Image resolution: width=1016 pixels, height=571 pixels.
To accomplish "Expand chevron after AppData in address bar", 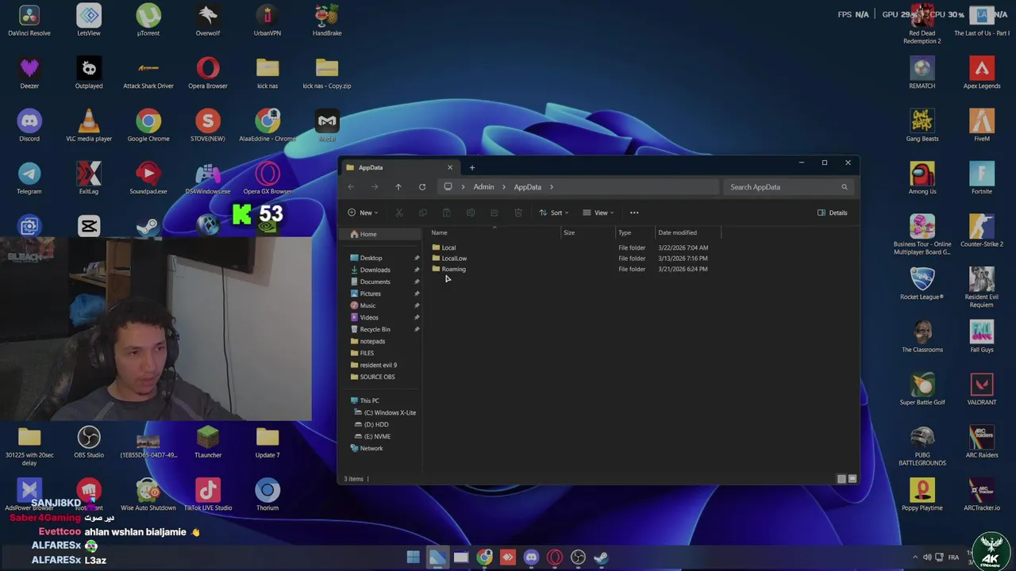I will pyautogui.click(x=552, y=187).
